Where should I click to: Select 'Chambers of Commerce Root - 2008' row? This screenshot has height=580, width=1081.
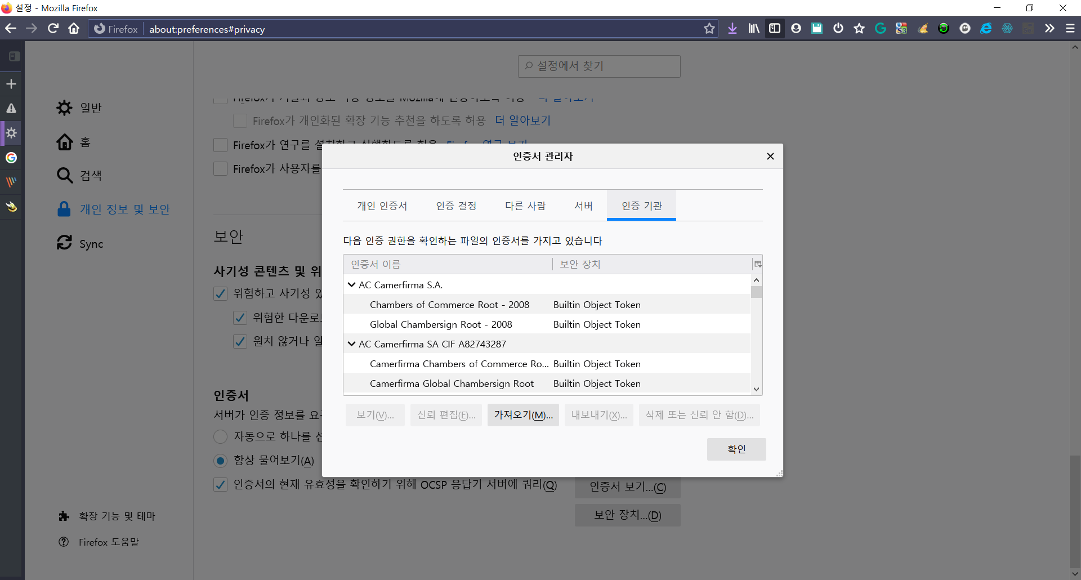click(x=547, y=305)
